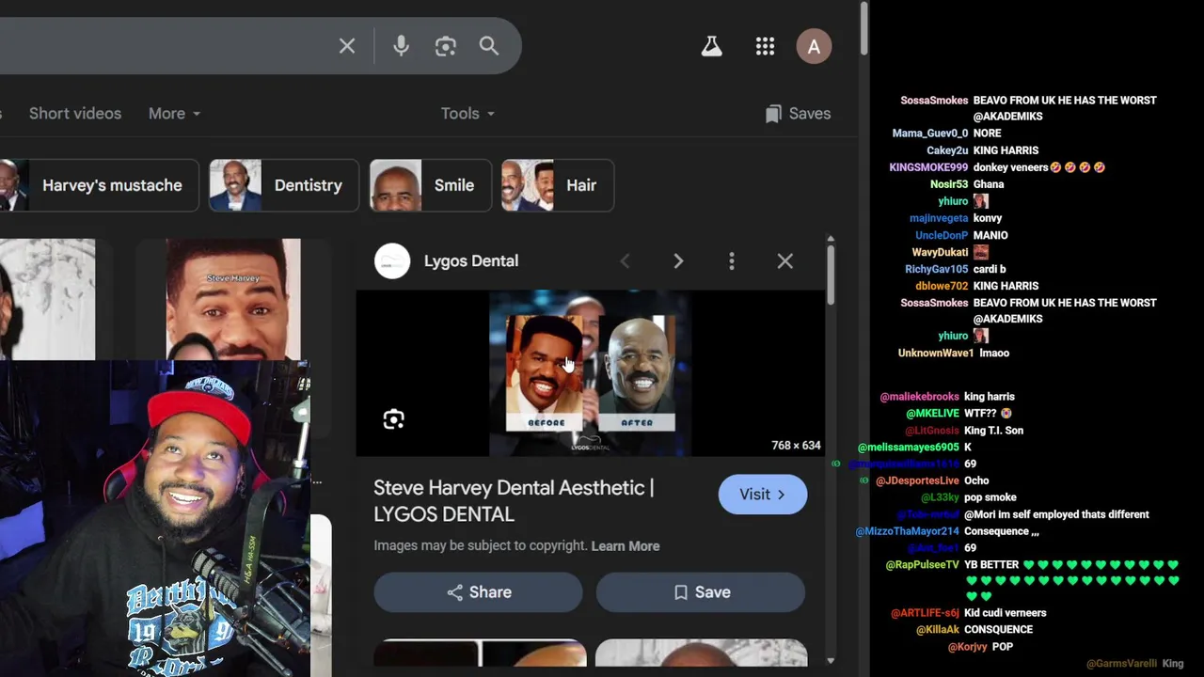This screenshot has width=1204, height=677.
Task: Select the Hair filter chip
Action: click(x=557, y=185)
